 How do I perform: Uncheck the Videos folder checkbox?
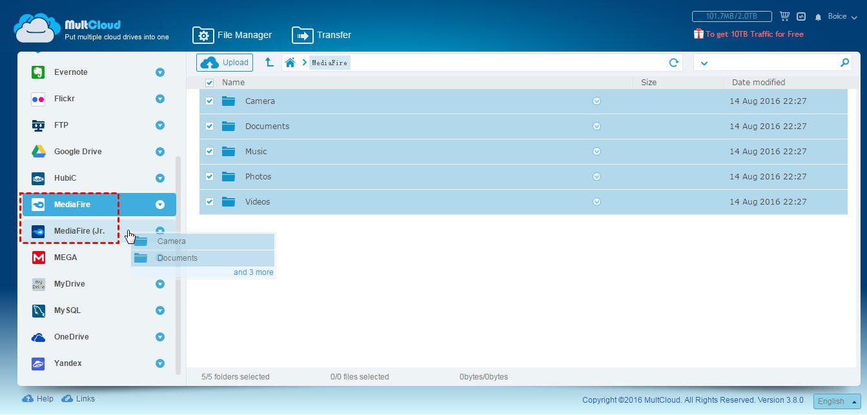click(209, 202)
